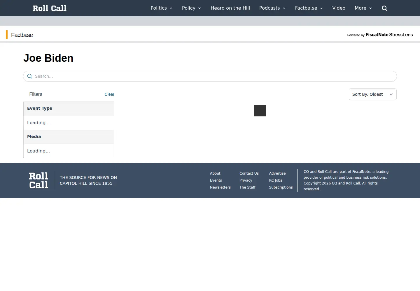The height and width of the screenshot is (291, 420).
Task: Click the FiscalNote StressLens logo
Action: click(380, 35)
